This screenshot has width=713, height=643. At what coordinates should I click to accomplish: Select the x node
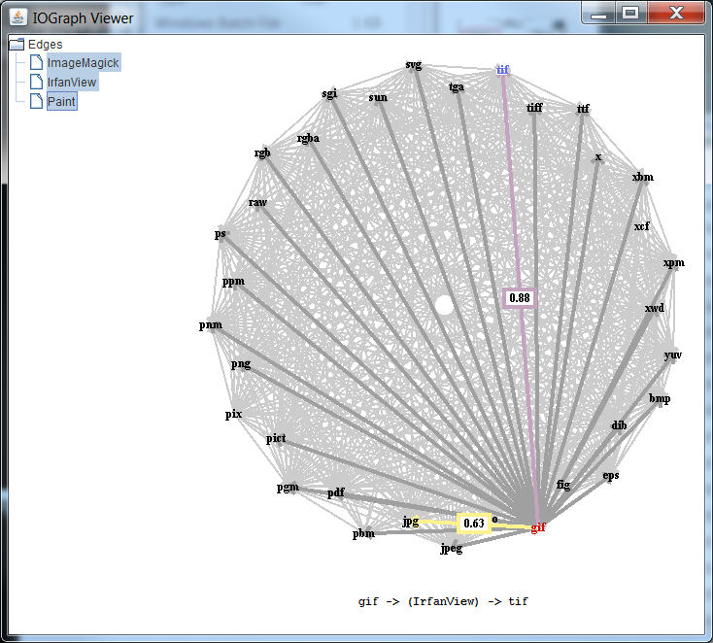click(598, 157)
